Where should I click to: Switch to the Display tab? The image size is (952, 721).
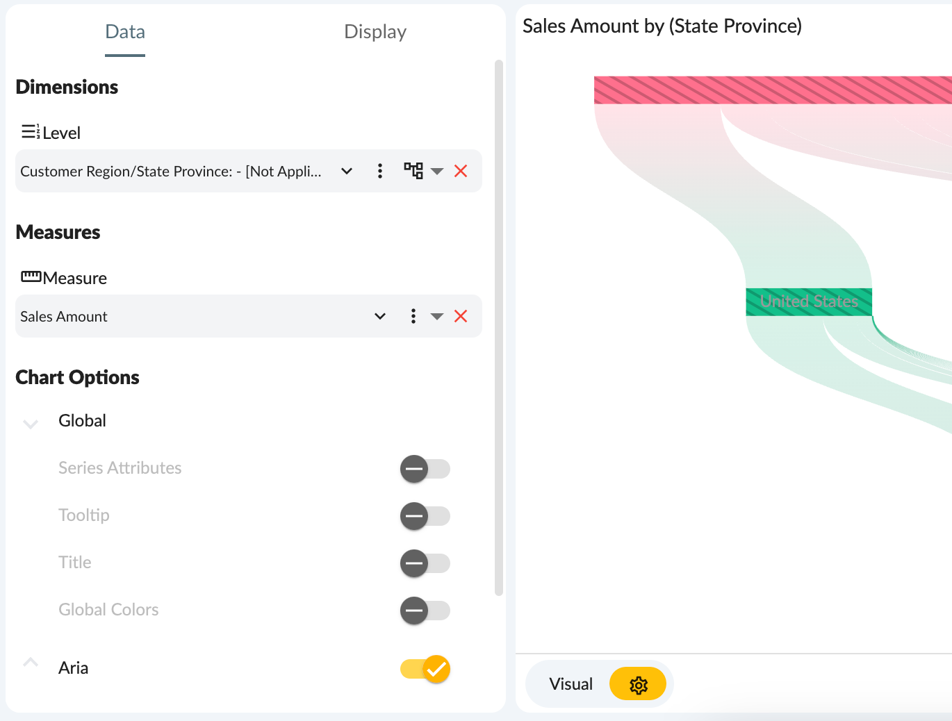point(375,32)
